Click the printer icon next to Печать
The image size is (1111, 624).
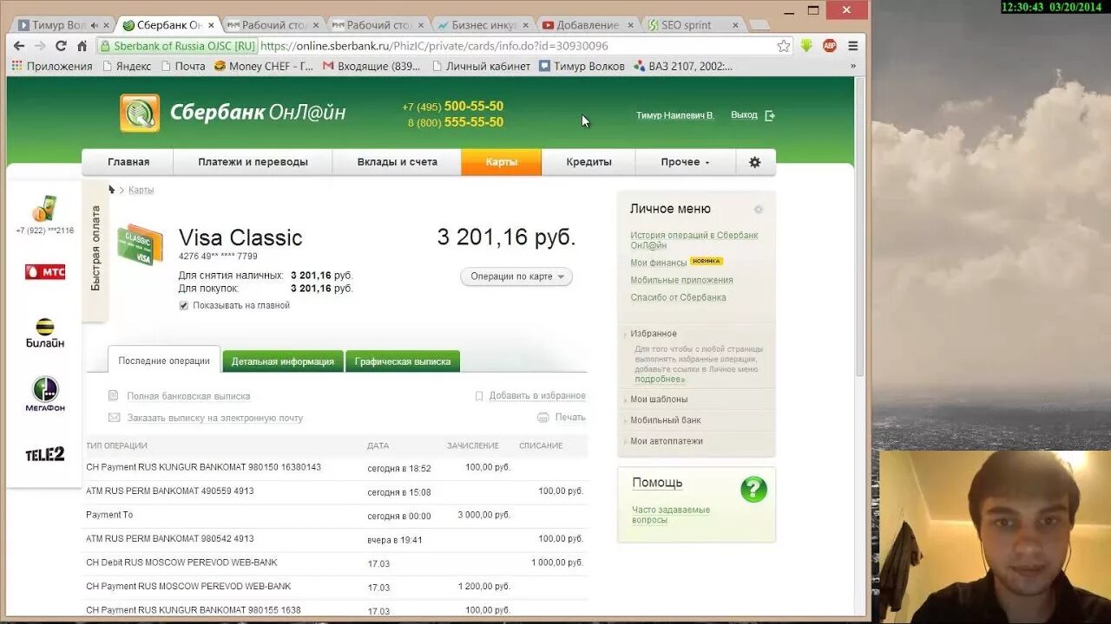pyautogui.click(x=543, y=417)
